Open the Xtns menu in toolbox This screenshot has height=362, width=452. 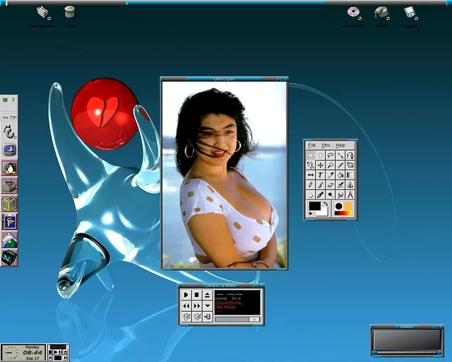(x=326, y=145)
